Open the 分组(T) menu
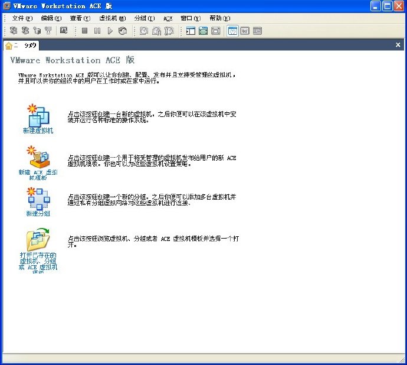Viewport: 407px width, 365px height. pos(145,18)
